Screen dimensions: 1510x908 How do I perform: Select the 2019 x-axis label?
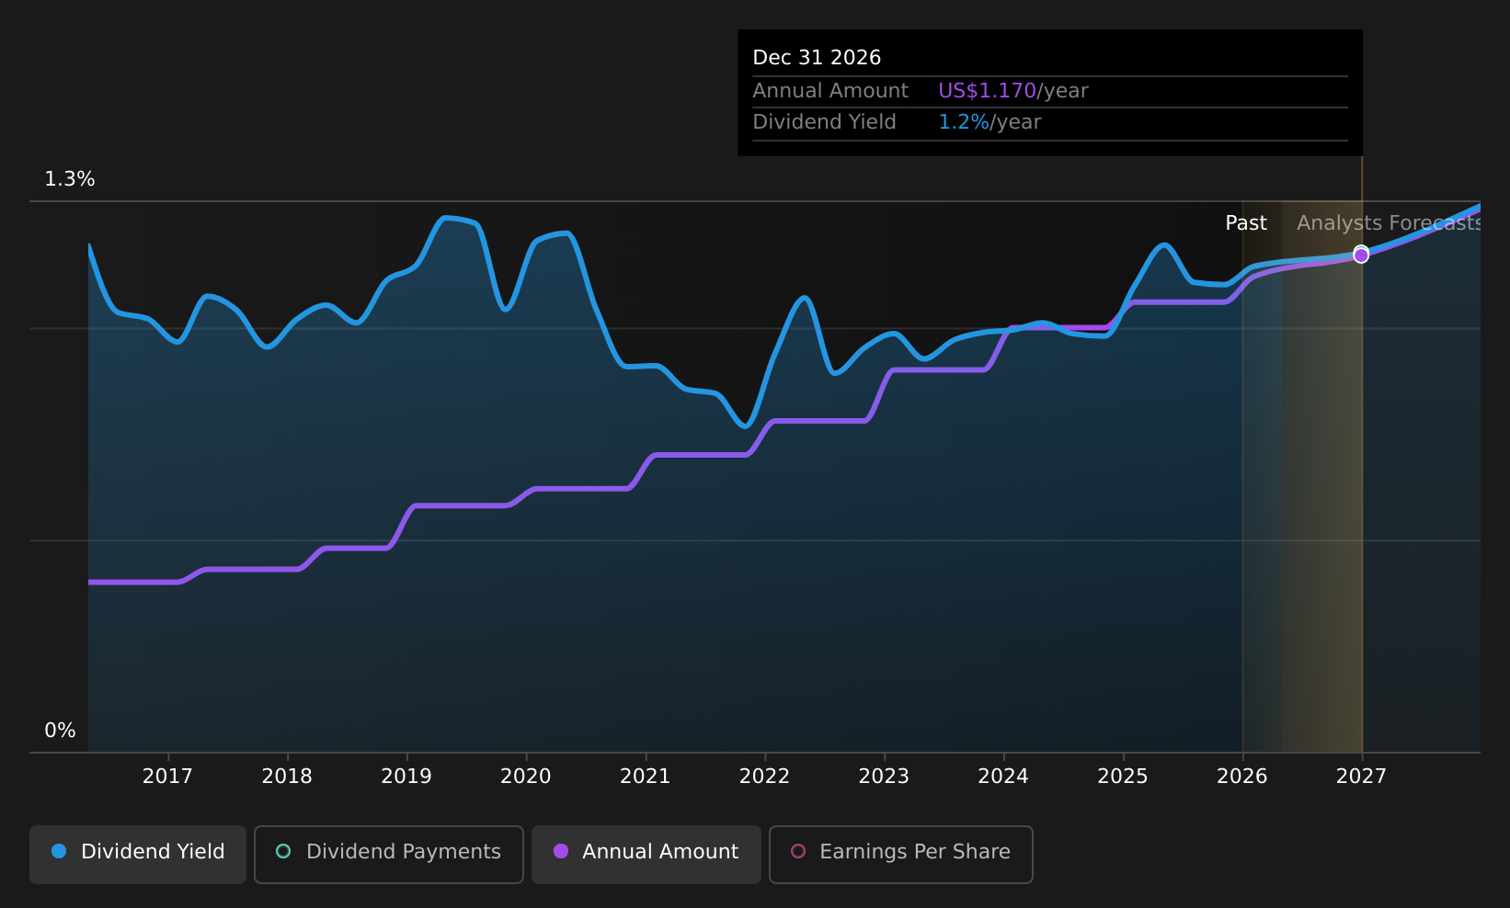click(x=406, y=777)
